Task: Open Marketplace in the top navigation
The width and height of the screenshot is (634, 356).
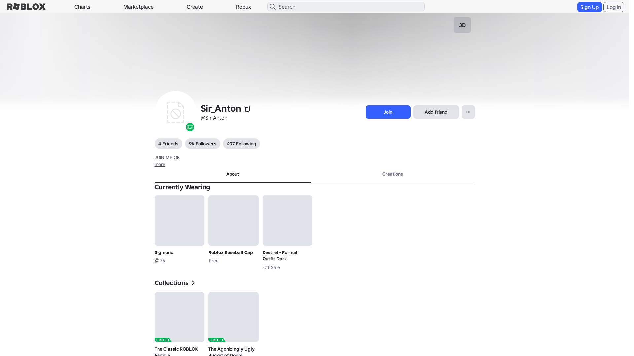Action: coord(138,7)
